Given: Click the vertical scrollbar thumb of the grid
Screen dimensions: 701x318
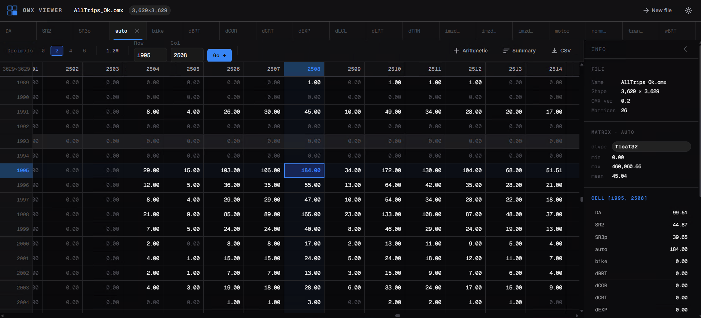Looking at the screenshot, I should point(582,199).
